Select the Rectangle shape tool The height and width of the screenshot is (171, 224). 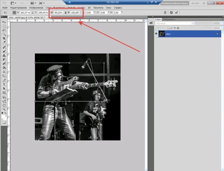tap(4, 92)
